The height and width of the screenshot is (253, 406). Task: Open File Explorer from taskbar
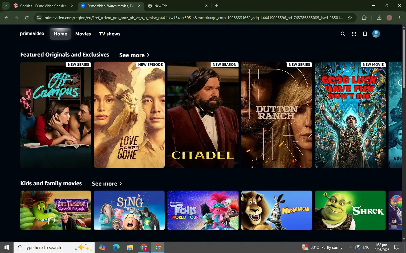(x=130, y=247)
